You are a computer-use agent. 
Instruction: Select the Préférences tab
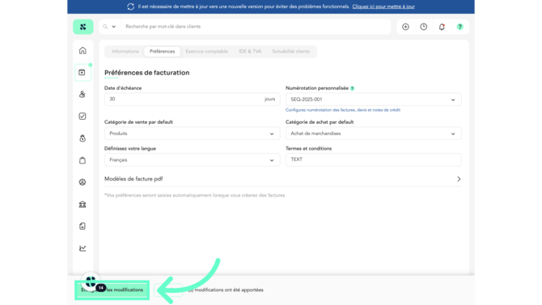point(162,52)
